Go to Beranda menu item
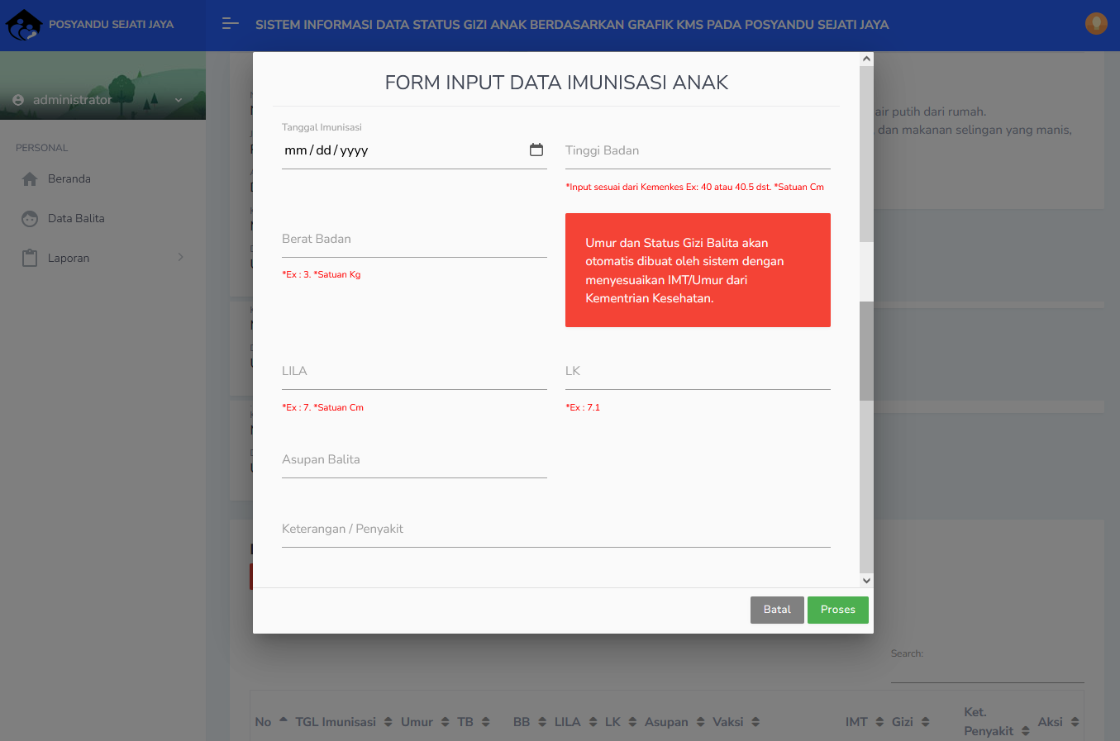This screenshot has width=1120, height=741. coord(69,179)
